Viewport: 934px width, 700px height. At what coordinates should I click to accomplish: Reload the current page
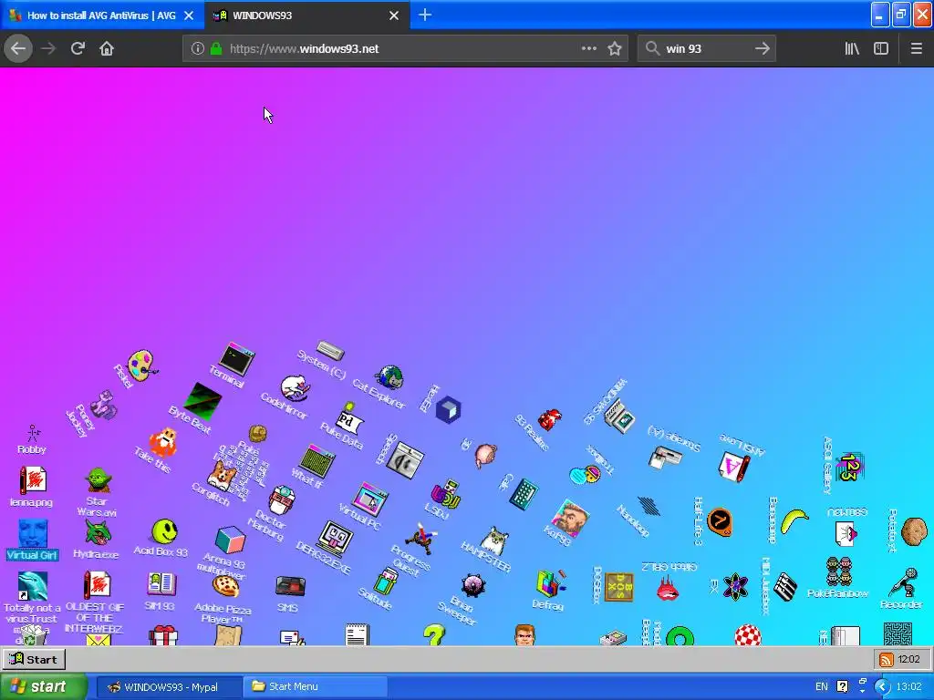point(78,48)
